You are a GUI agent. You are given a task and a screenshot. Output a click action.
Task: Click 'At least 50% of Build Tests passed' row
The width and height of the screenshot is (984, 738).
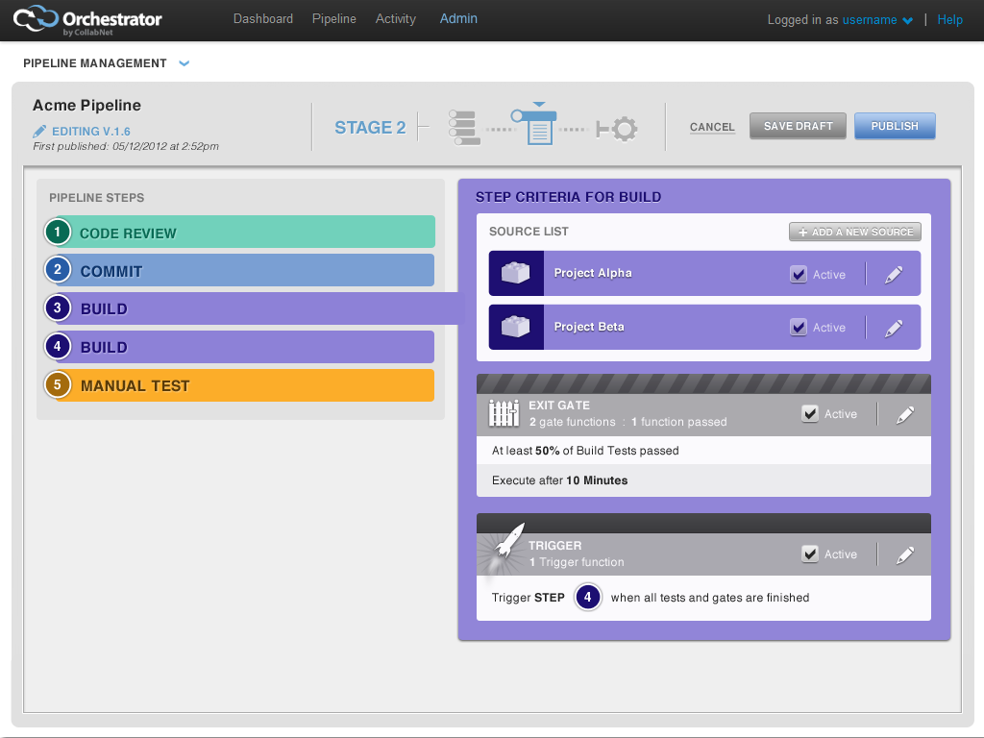[703, 451]
